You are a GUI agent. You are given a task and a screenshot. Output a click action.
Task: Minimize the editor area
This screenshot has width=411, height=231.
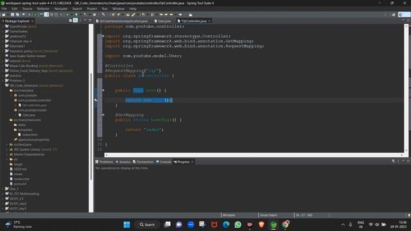click(x=403, y=21)
